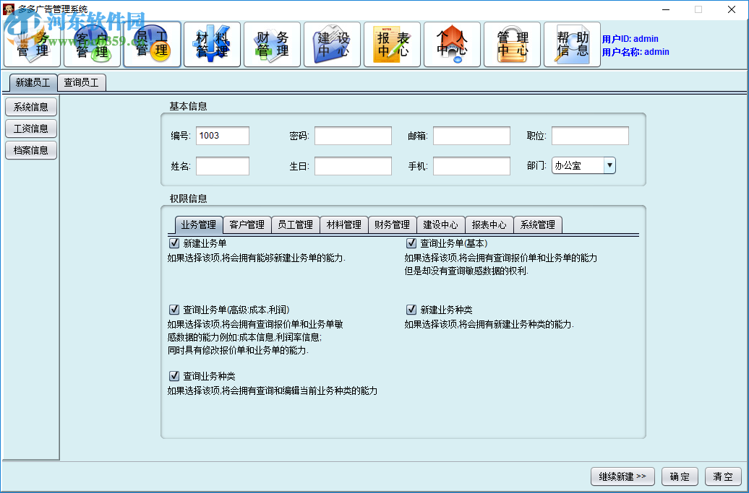This screenshot has height=493, width=749.
Task: Open the 材料管理 toolbar icon
Action: click(x=212, y=44)
